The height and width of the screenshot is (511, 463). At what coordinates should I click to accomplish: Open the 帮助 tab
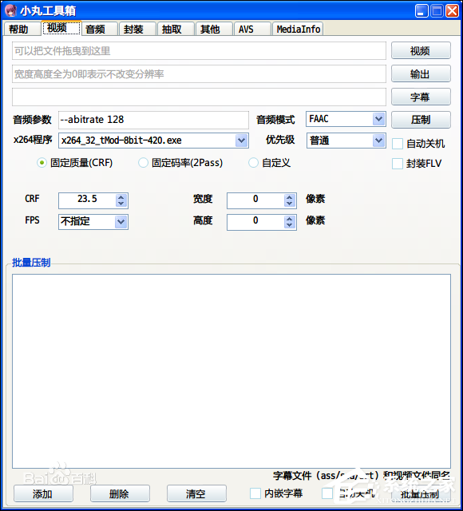[x=22, y=29]
